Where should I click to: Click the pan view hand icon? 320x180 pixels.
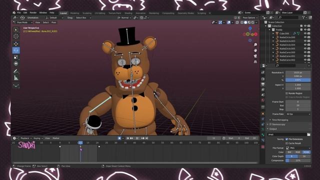point(255,50)
